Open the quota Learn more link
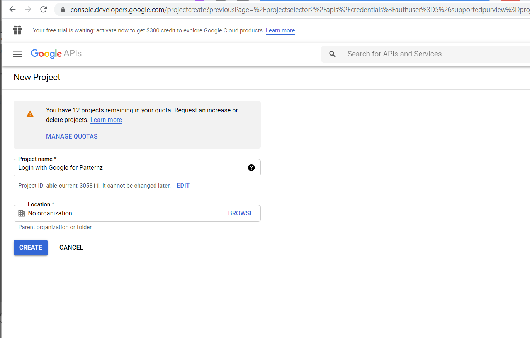Image resolution: width=530 pixels, height=338 pixels. (106, 120)
